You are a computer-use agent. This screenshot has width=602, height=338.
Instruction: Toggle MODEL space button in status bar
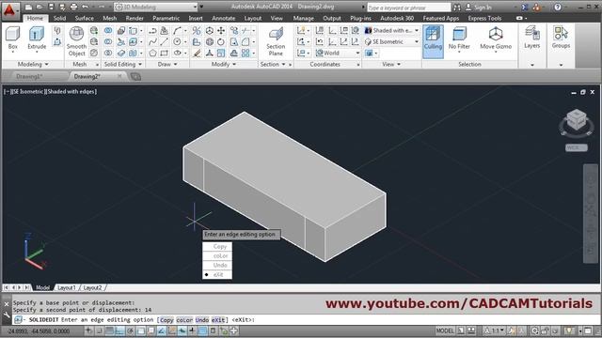click(x=445, y=330)
